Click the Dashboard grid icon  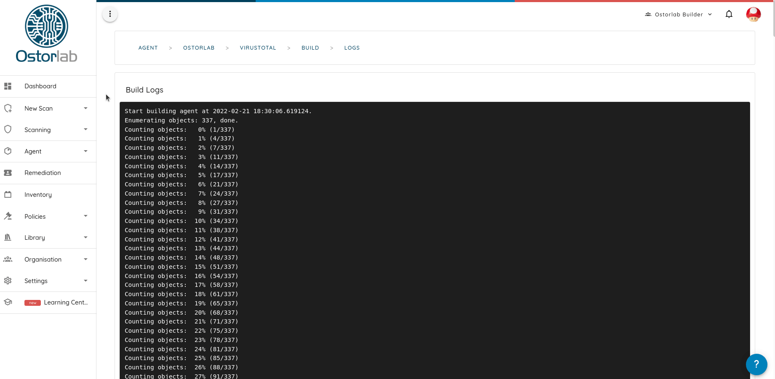[8, 86]
